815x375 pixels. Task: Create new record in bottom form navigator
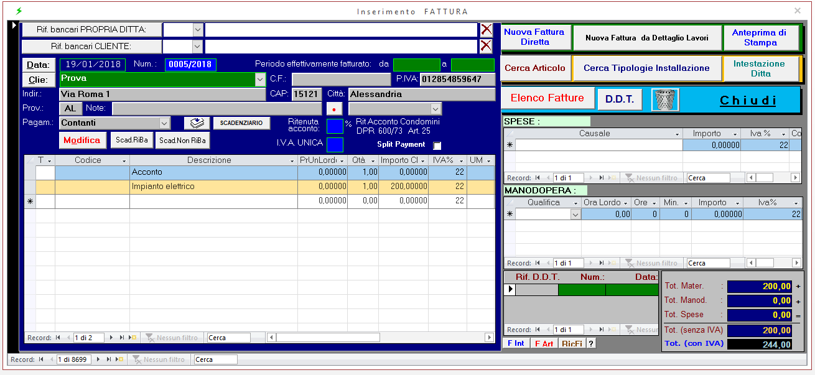click(118, 359)
